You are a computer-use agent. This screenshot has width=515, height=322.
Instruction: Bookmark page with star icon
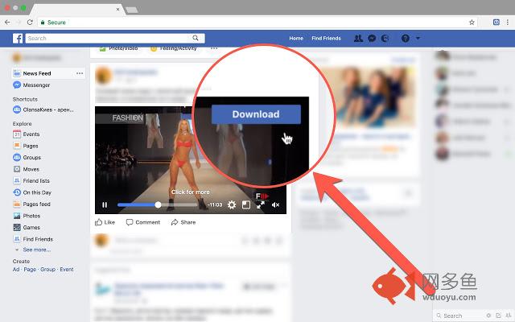[472, 23]
